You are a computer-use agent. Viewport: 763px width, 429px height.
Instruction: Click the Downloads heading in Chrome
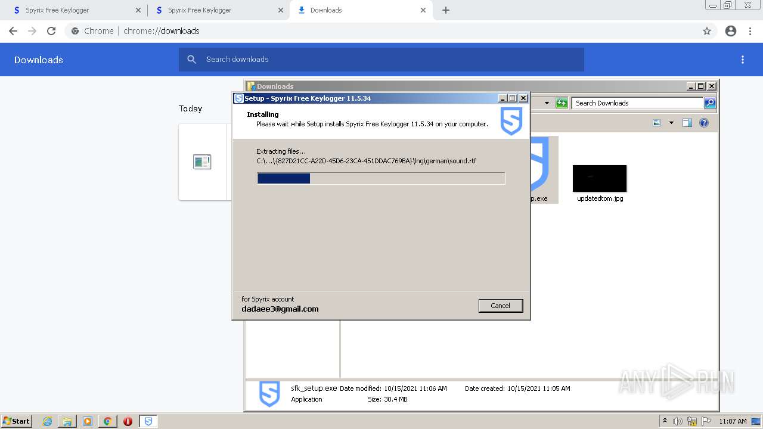tap(39, 60)
